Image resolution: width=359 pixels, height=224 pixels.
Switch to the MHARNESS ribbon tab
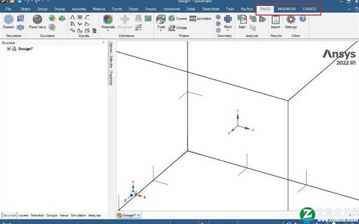(x=286, y=9)
